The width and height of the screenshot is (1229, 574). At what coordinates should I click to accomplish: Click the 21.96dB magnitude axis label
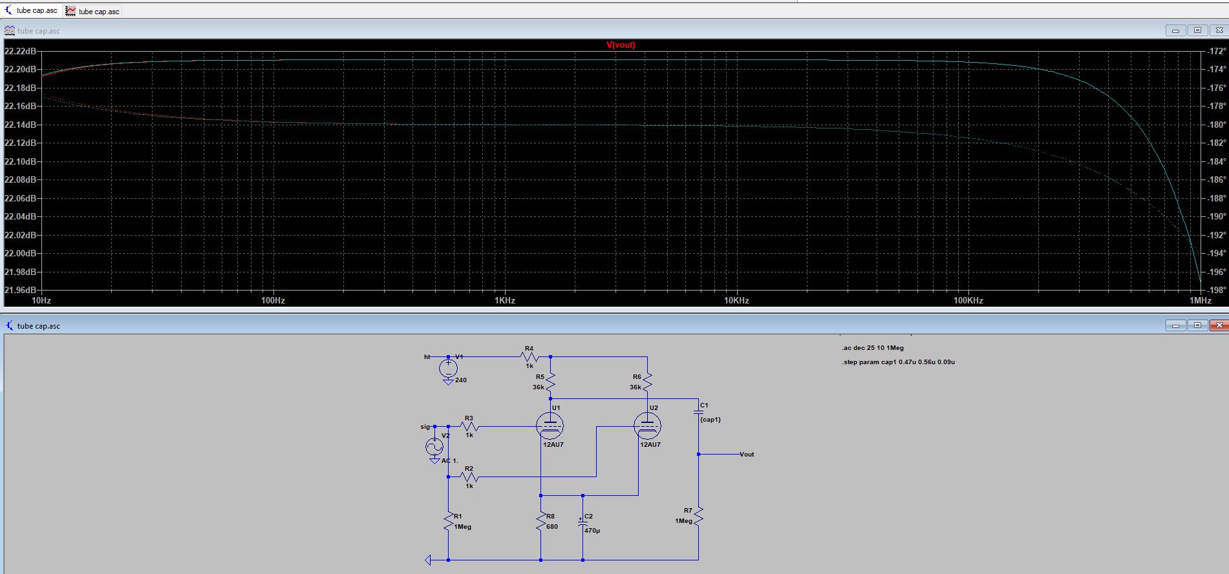pyautogui.click(x=20, y=290)
